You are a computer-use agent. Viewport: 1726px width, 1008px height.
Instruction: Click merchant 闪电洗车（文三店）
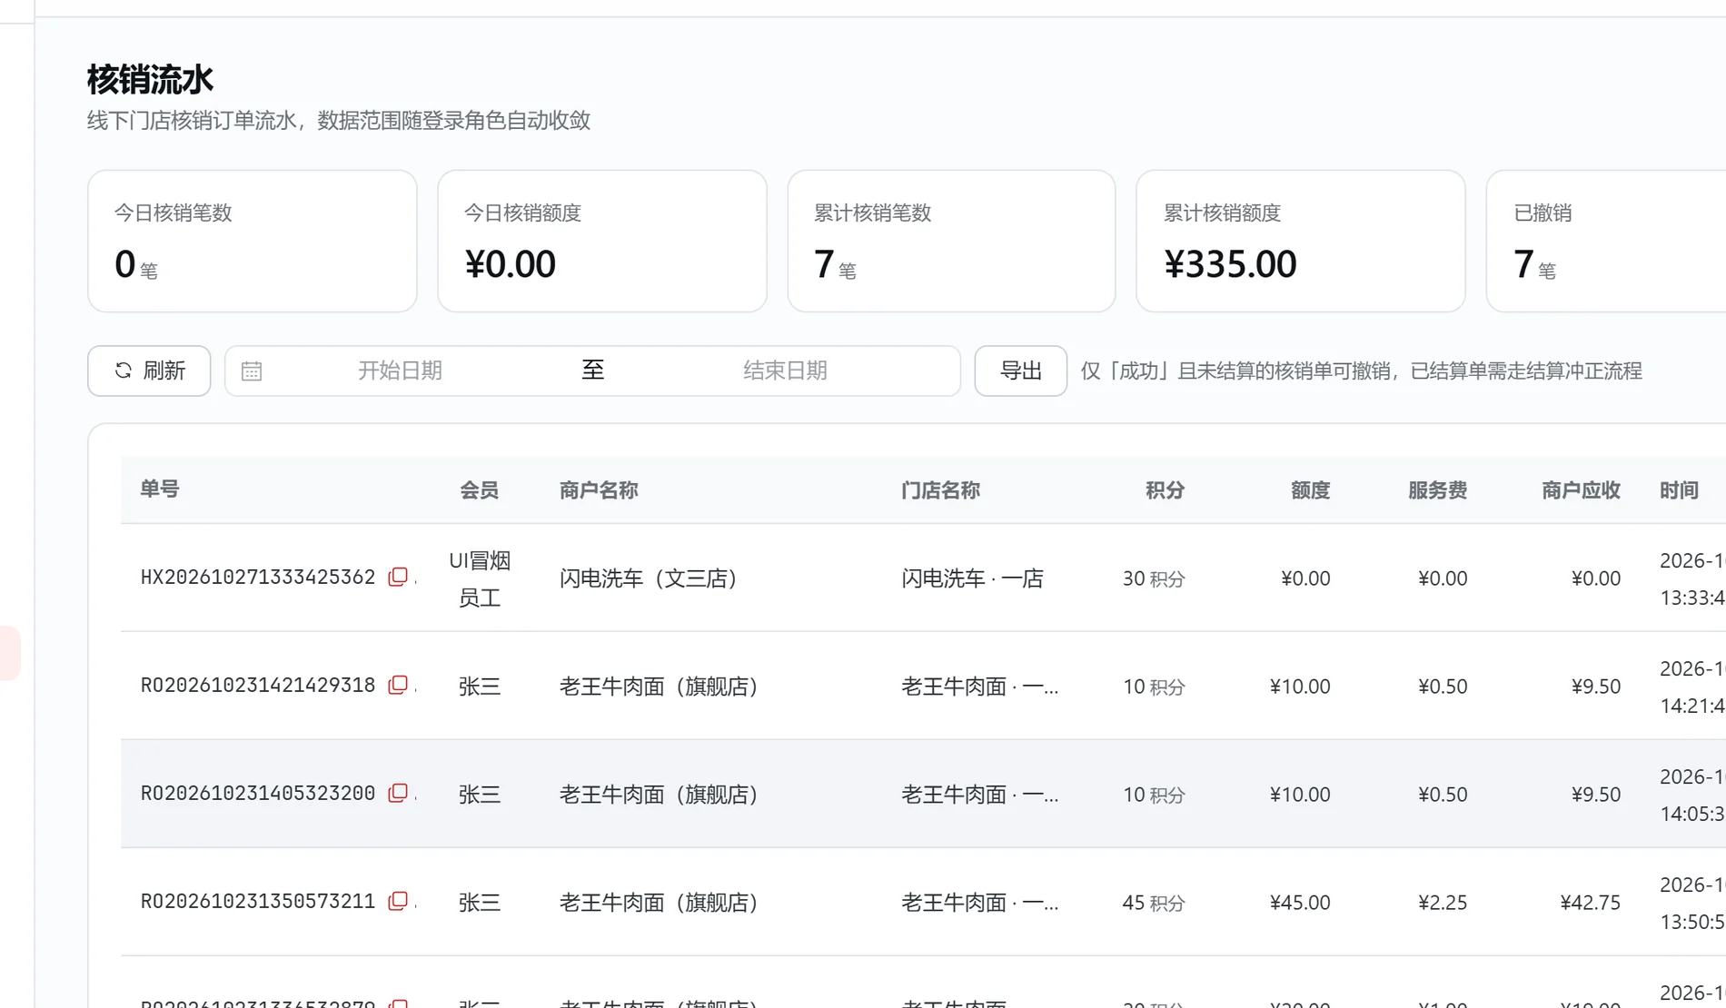coord(648,578)
